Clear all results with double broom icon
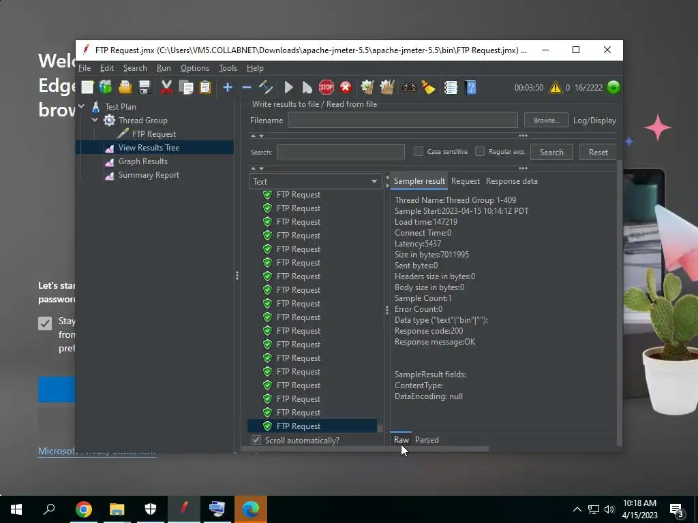This screenshot has width=698, height=523. pyautogui.click(x=387, y=87)
